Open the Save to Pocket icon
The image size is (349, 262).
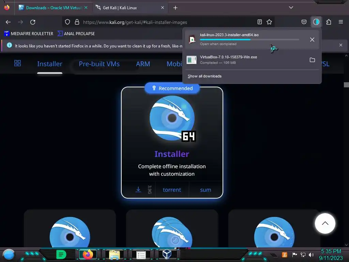[304, 22]
